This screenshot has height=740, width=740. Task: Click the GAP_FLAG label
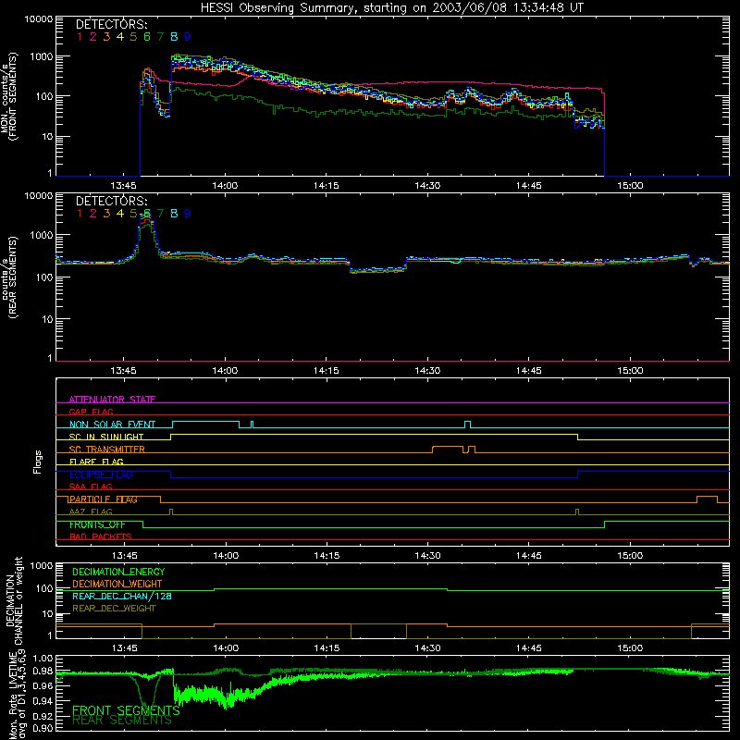click(91, 412)
